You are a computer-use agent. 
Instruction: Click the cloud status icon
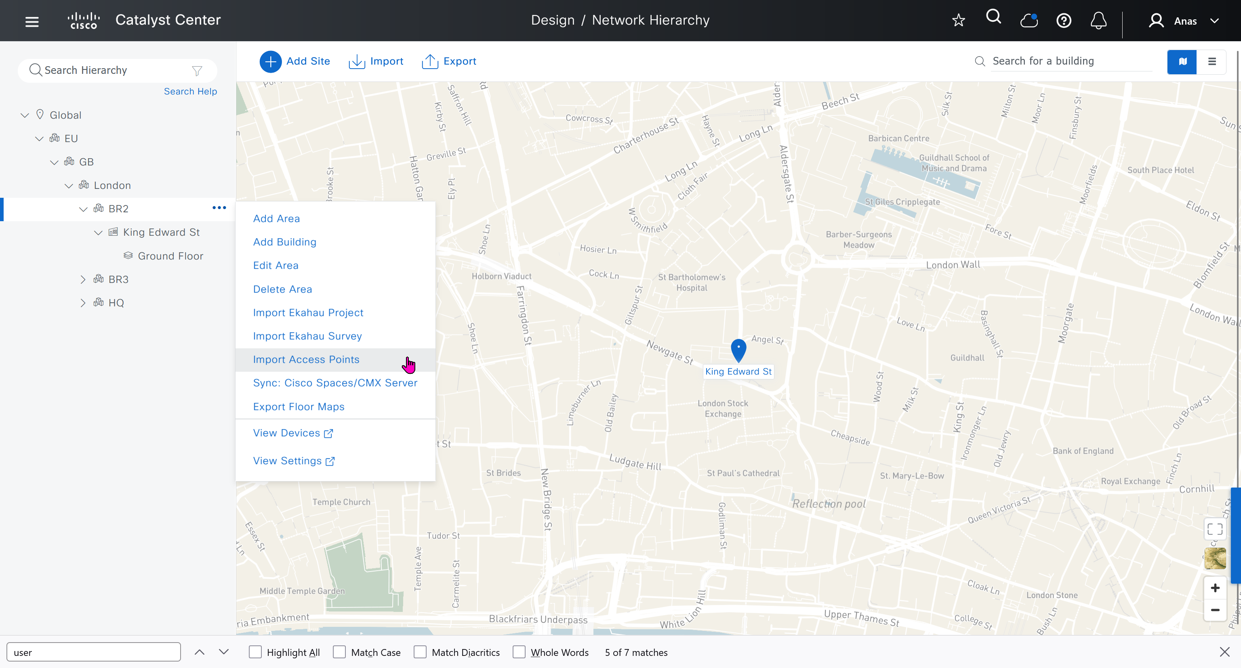[x=1029, y=21]
